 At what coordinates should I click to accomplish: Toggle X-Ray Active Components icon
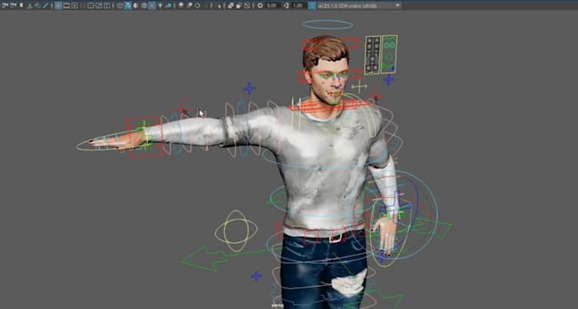[239, 6]
